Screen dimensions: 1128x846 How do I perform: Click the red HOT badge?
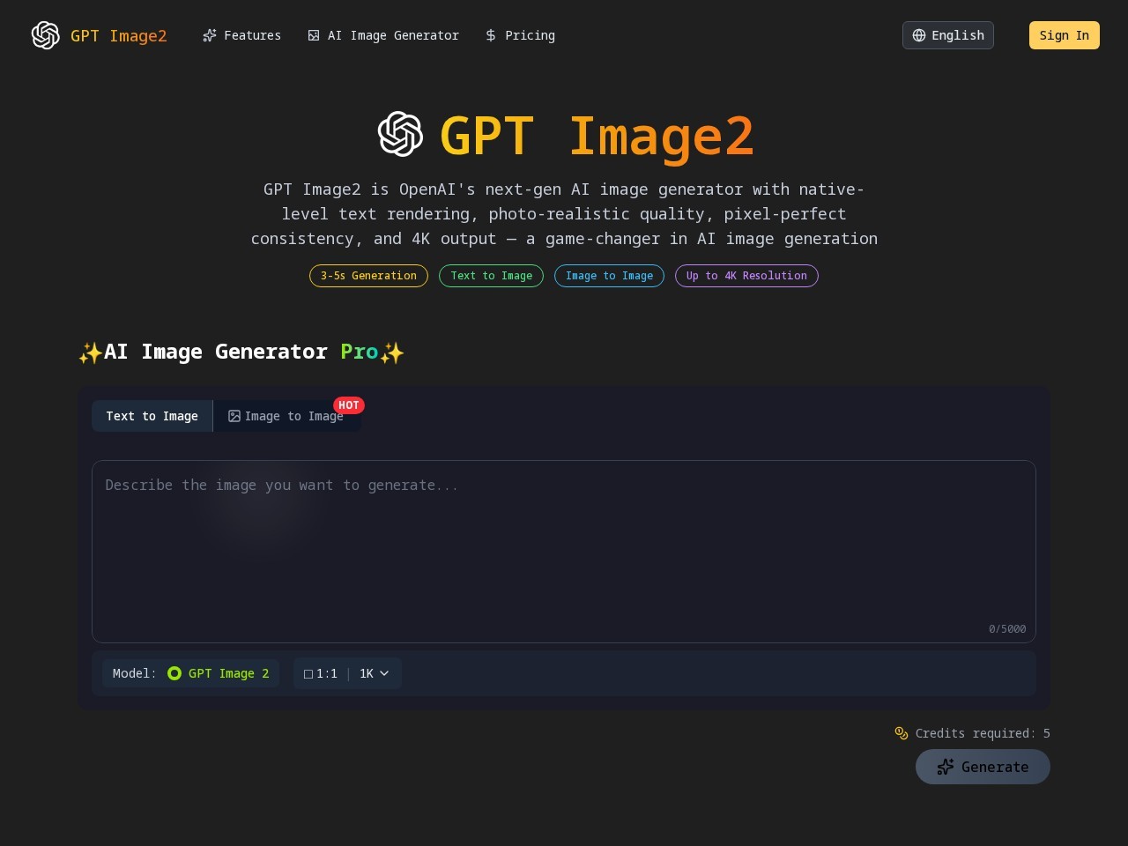[349, 405]
